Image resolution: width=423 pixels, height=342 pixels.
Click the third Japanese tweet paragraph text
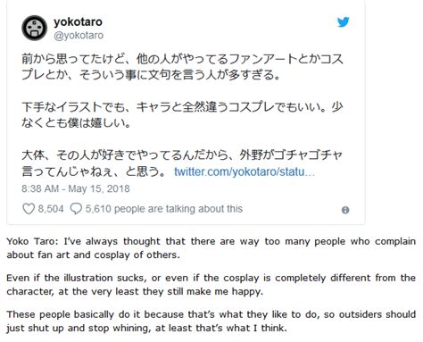tap(182, 163)
